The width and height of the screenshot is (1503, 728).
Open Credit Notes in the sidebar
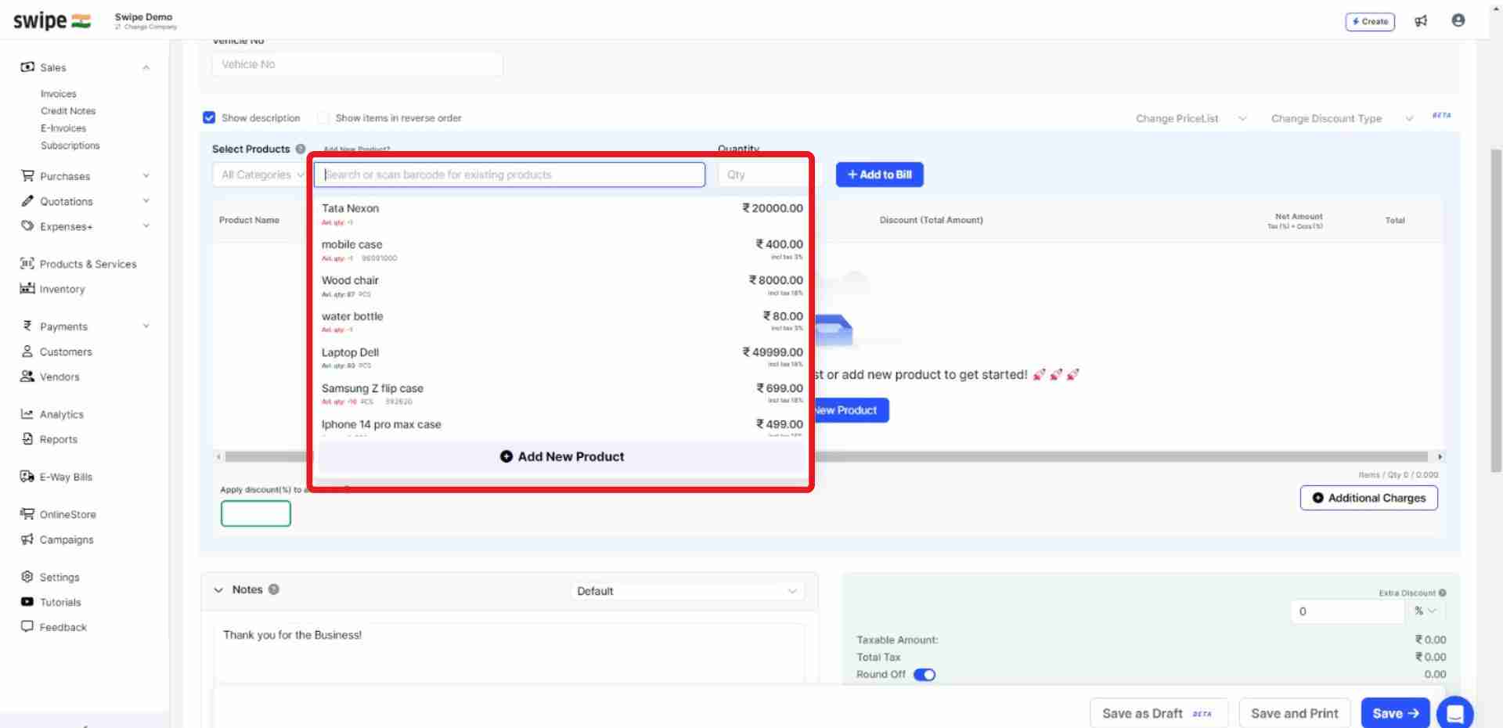pos(68,111)
